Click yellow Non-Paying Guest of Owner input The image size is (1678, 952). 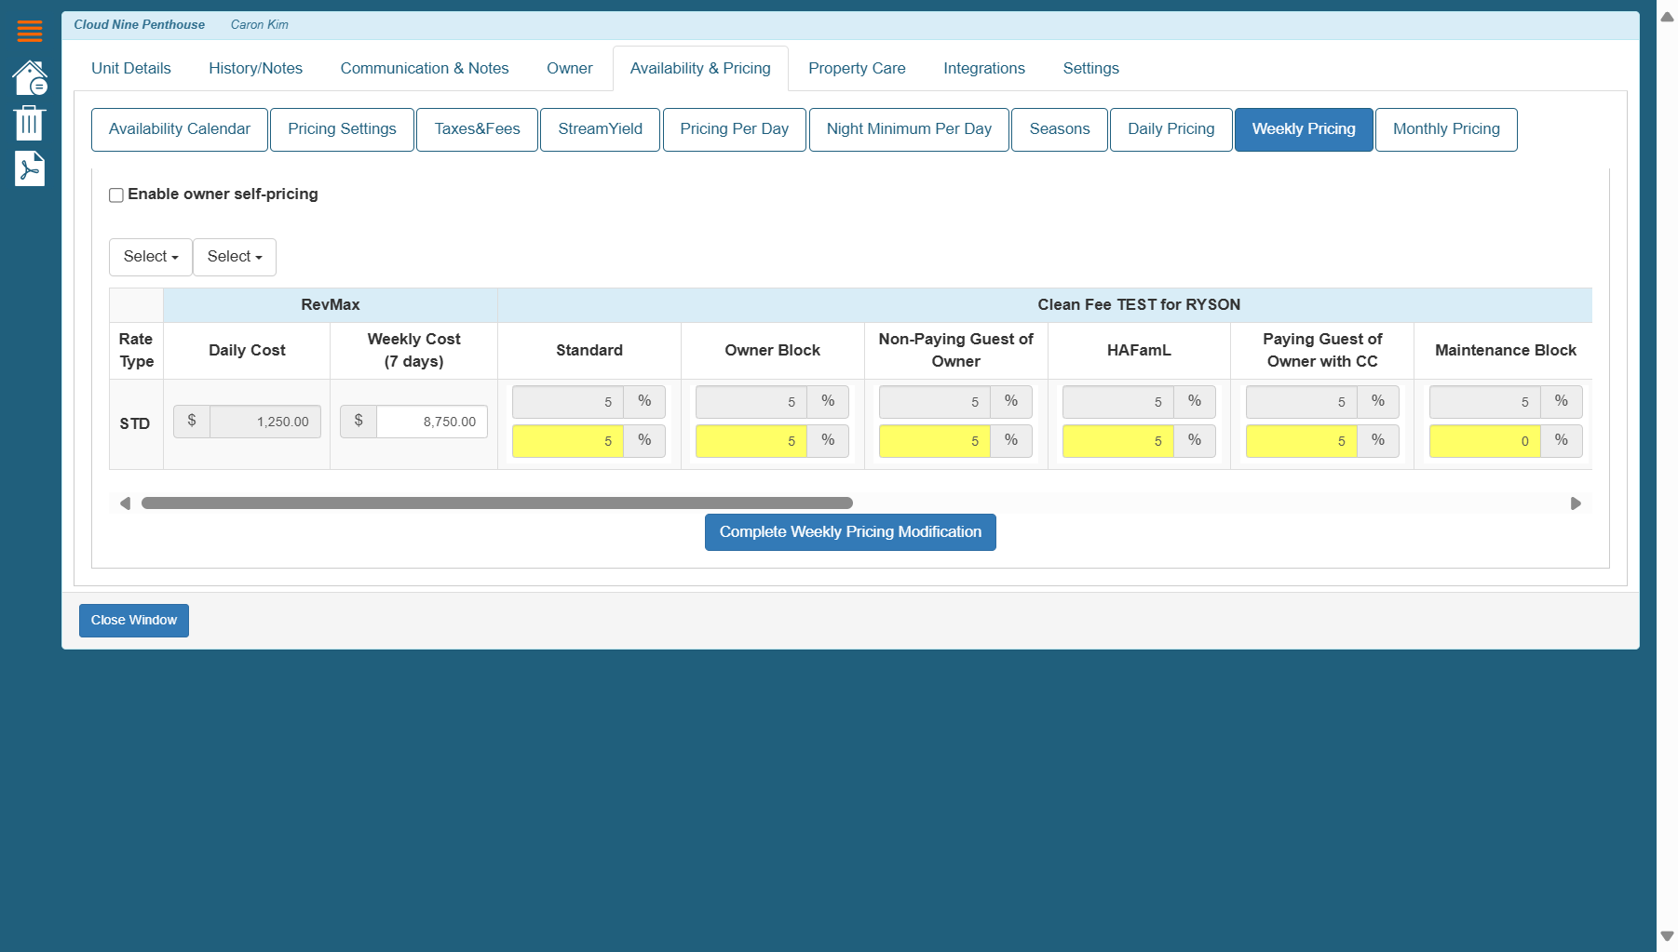click(935, 441)
